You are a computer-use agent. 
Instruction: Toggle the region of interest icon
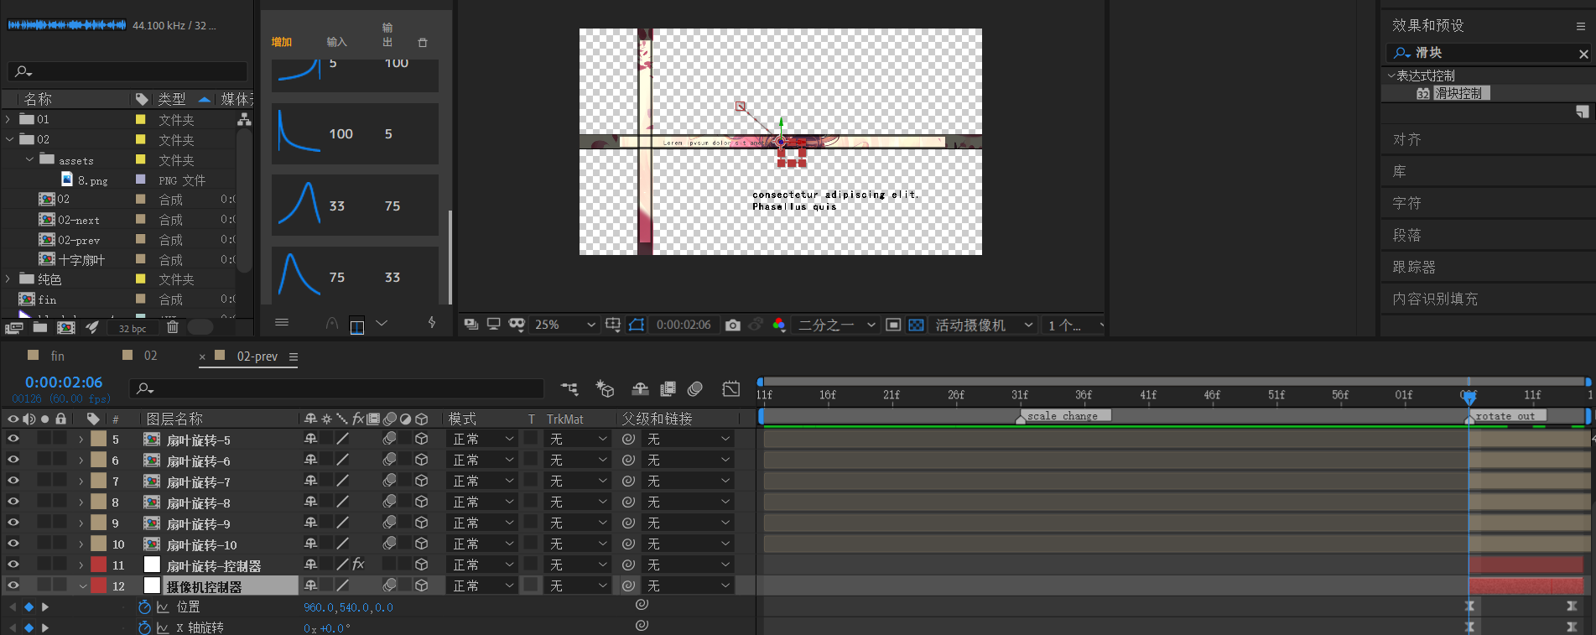point(893,325)
